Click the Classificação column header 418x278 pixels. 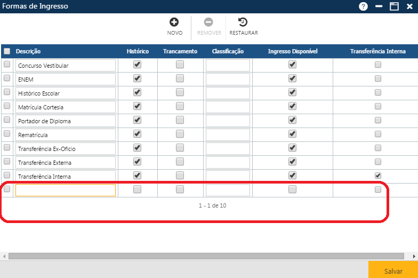coord(228,51)
